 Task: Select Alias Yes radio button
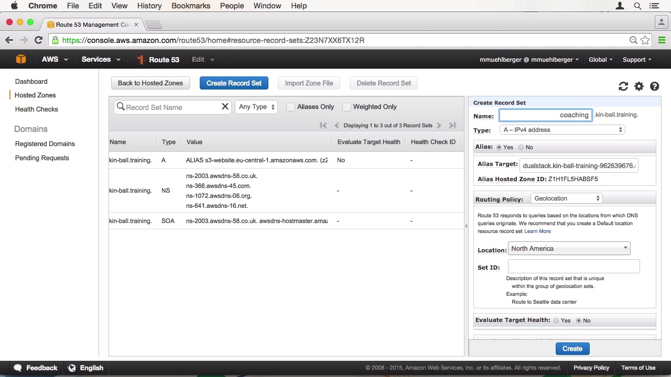coord(499,147)
